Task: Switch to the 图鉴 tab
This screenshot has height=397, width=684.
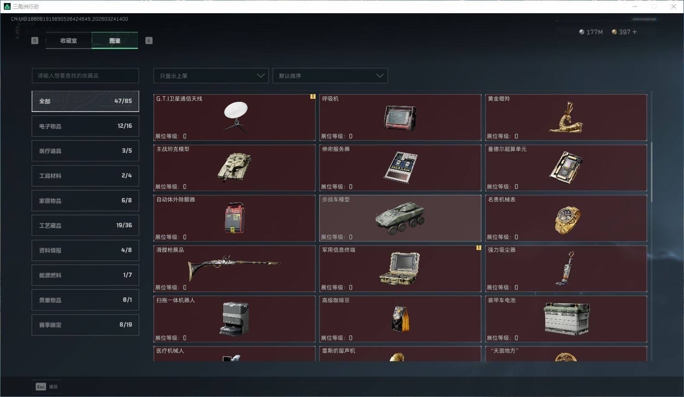Action: 115,40
